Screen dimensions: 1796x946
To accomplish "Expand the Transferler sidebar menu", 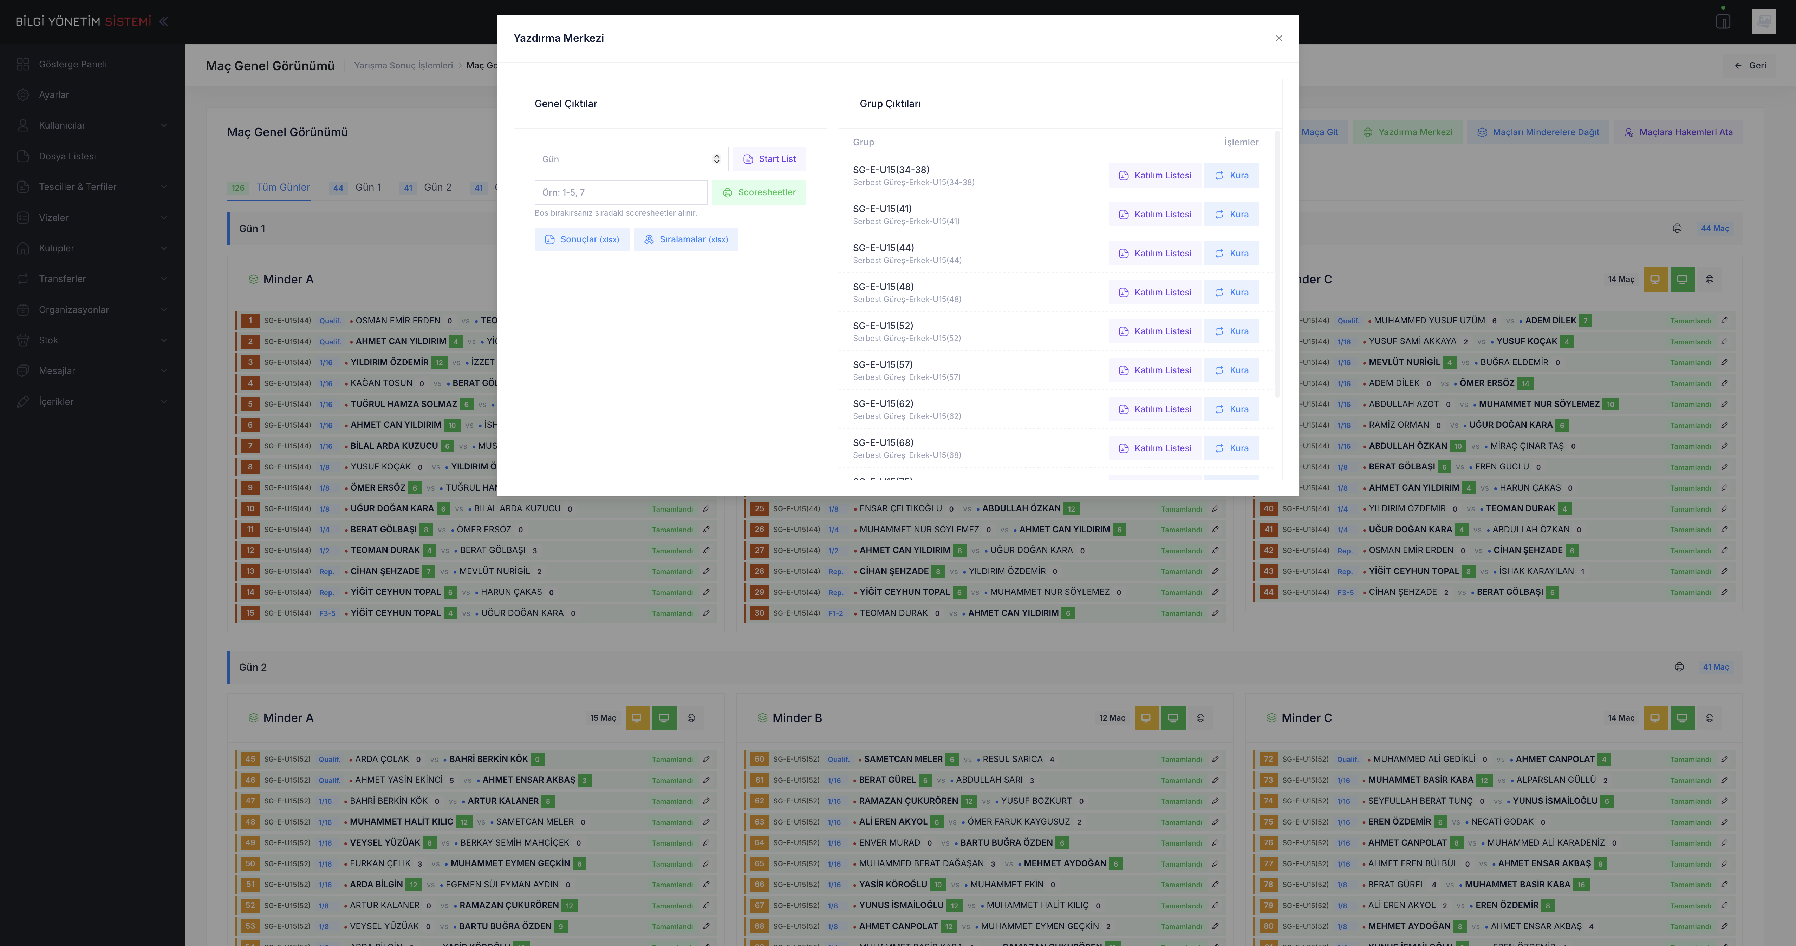I will coord(92,279).
